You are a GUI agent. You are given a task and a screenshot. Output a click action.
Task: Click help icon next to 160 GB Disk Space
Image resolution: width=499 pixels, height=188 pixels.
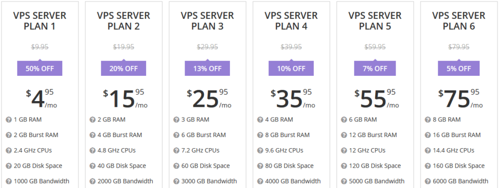428,166
